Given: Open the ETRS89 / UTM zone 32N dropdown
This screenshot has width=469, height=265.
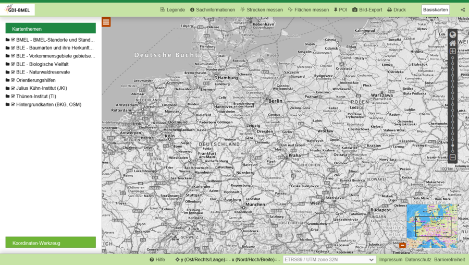Looking at the screenshot, I should pos(329,260).
